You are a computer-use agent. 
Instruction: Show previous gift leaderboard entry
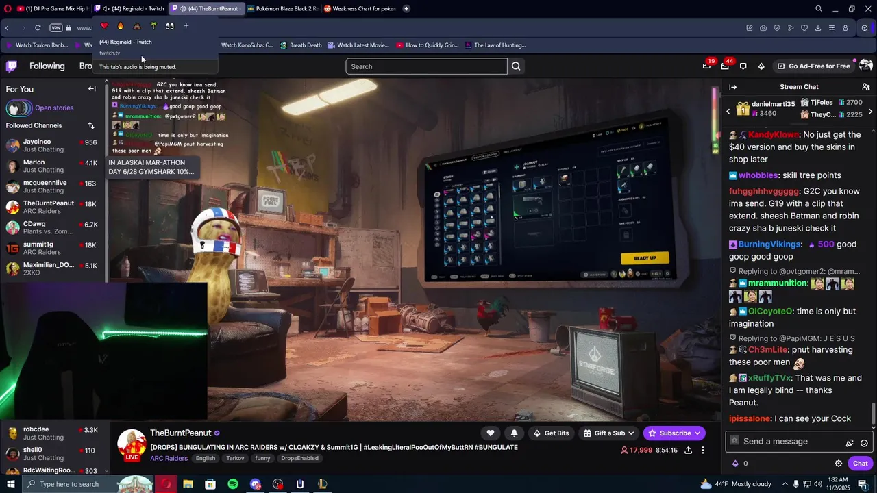(728, 111)
